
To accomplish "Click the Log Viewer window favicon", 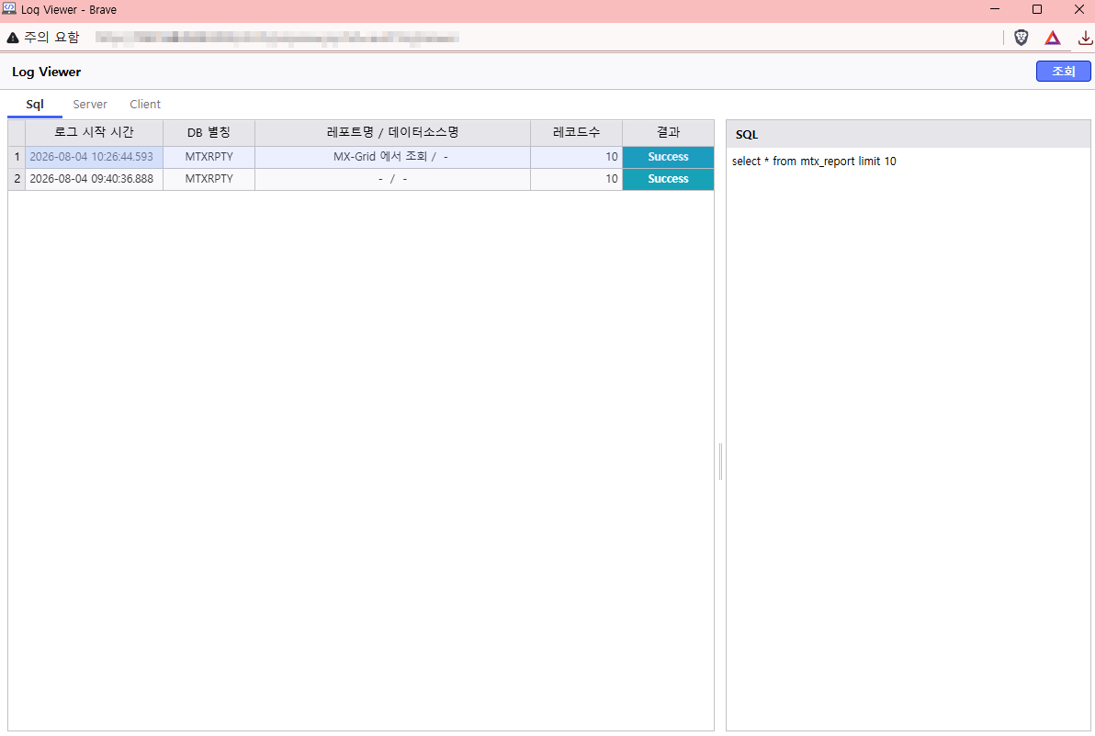I will [x=9, y=9].
